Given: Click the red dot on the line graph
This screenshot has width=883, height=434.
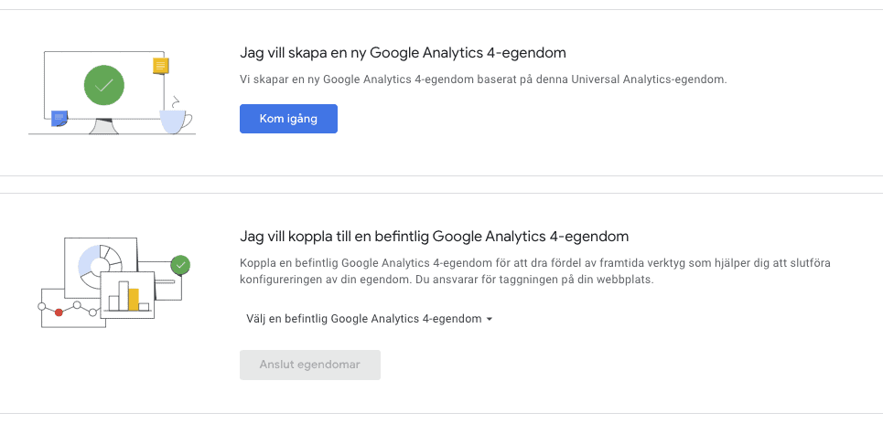Looking at the screenshot, I should click(59, 312).
